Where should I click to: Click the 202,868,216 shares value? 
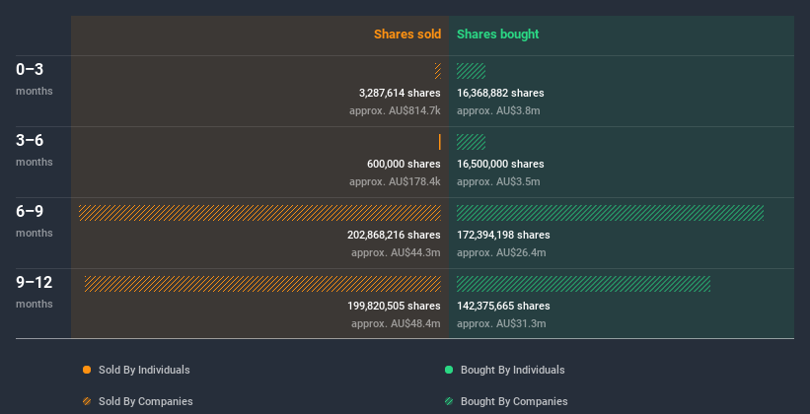(394, 235)
